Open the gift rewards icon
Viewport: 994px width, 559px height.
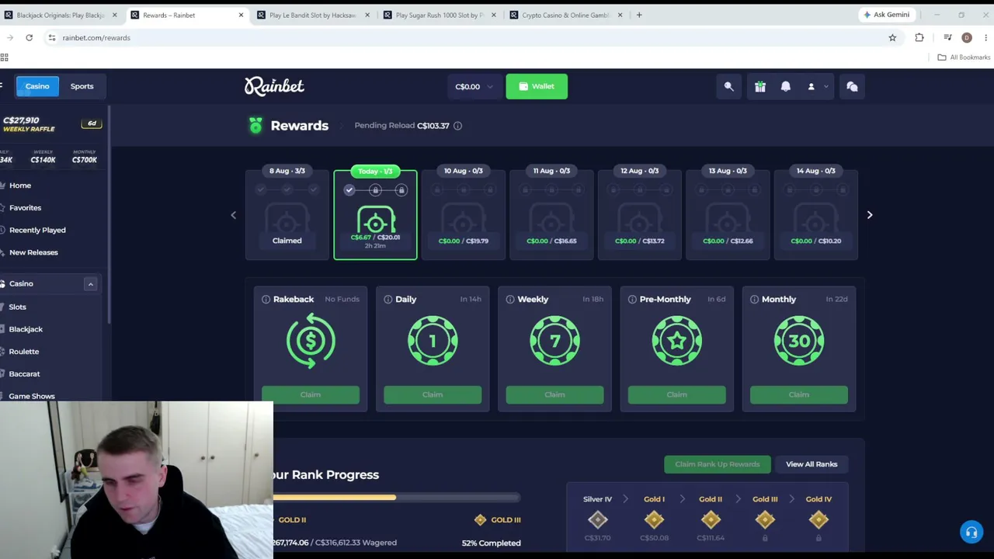759,87
